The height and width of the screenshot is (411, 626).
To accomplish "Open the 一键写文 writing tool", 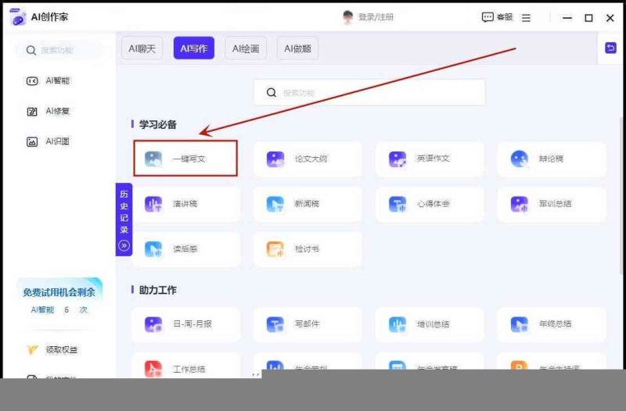I will 185,159.
